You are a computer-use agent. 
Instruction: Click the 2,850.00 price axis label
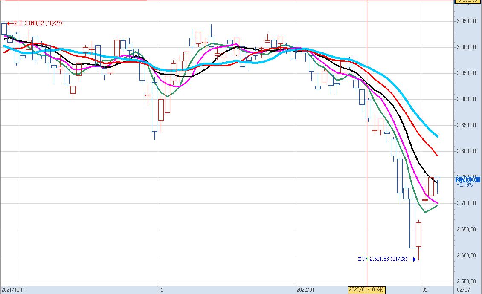(x=466, y=125)
